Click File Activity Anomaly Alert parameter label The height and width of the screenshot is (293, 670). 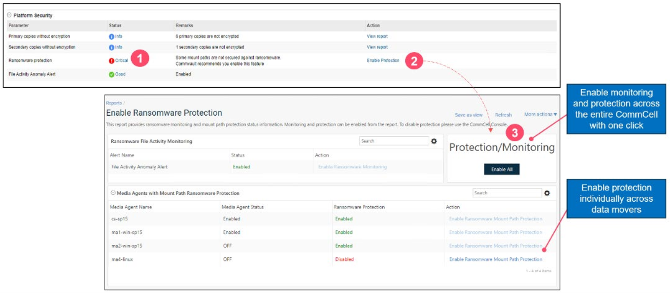click(32, 74)
